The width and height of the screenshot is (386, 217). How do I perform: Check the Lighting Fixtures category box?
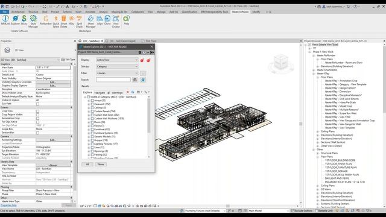pyautogui.click(x=92, y=143)
